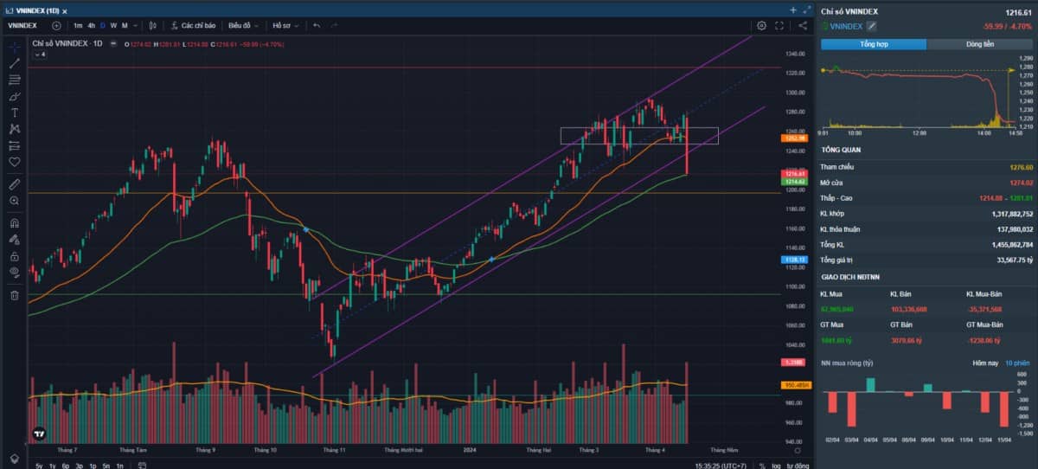1038x469 pixels.
Task: Select the crosshair cursor tool
Action: [x=15, y=47]
